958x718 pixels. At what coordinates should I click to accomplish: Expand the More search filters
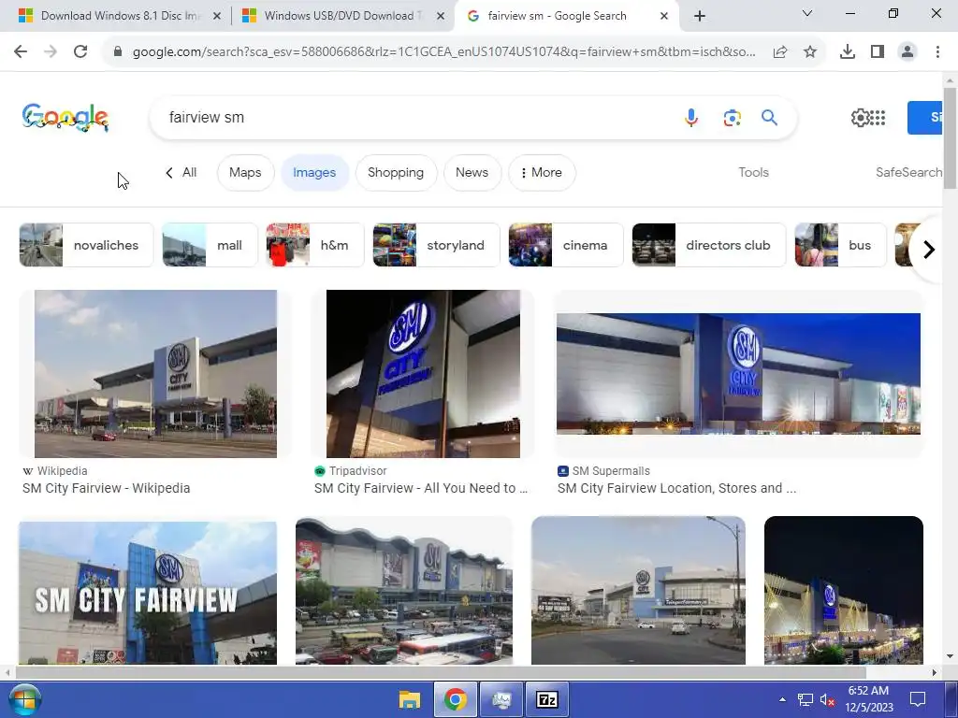(542, 173)
